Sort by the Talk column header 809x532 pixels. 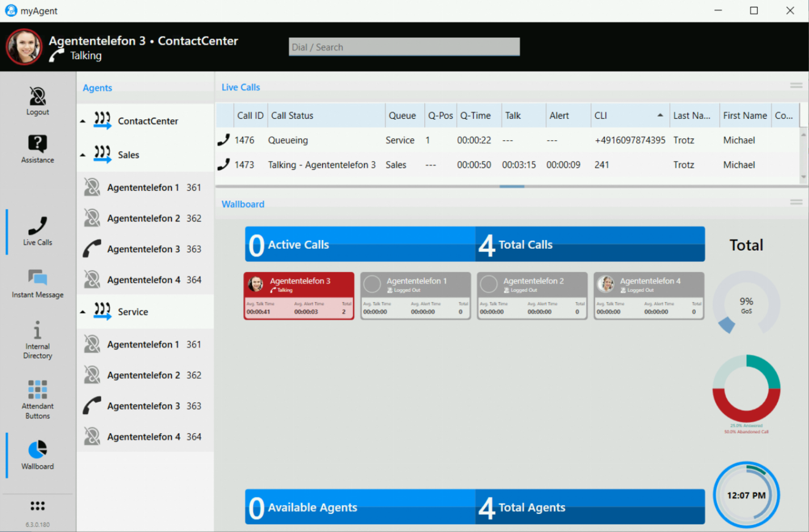click(523, 116)
